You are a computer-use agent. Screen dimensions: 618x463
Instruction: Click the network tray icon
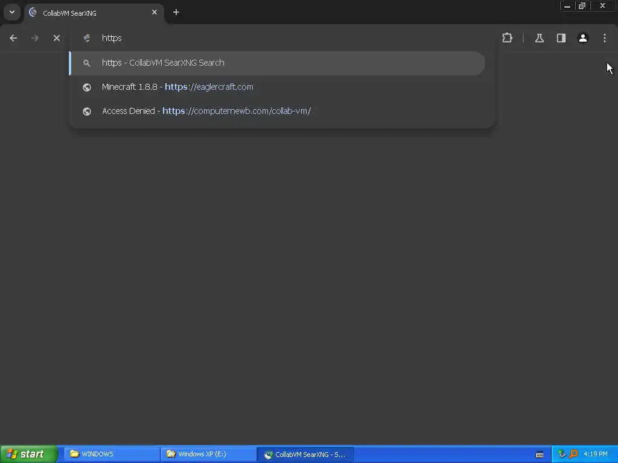click(x=562, y=455)
